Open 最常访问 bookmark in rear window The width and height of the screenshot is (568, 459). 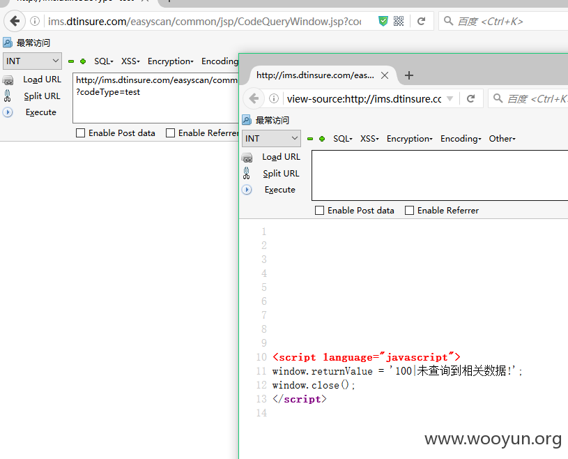click(x=26, y=43)
